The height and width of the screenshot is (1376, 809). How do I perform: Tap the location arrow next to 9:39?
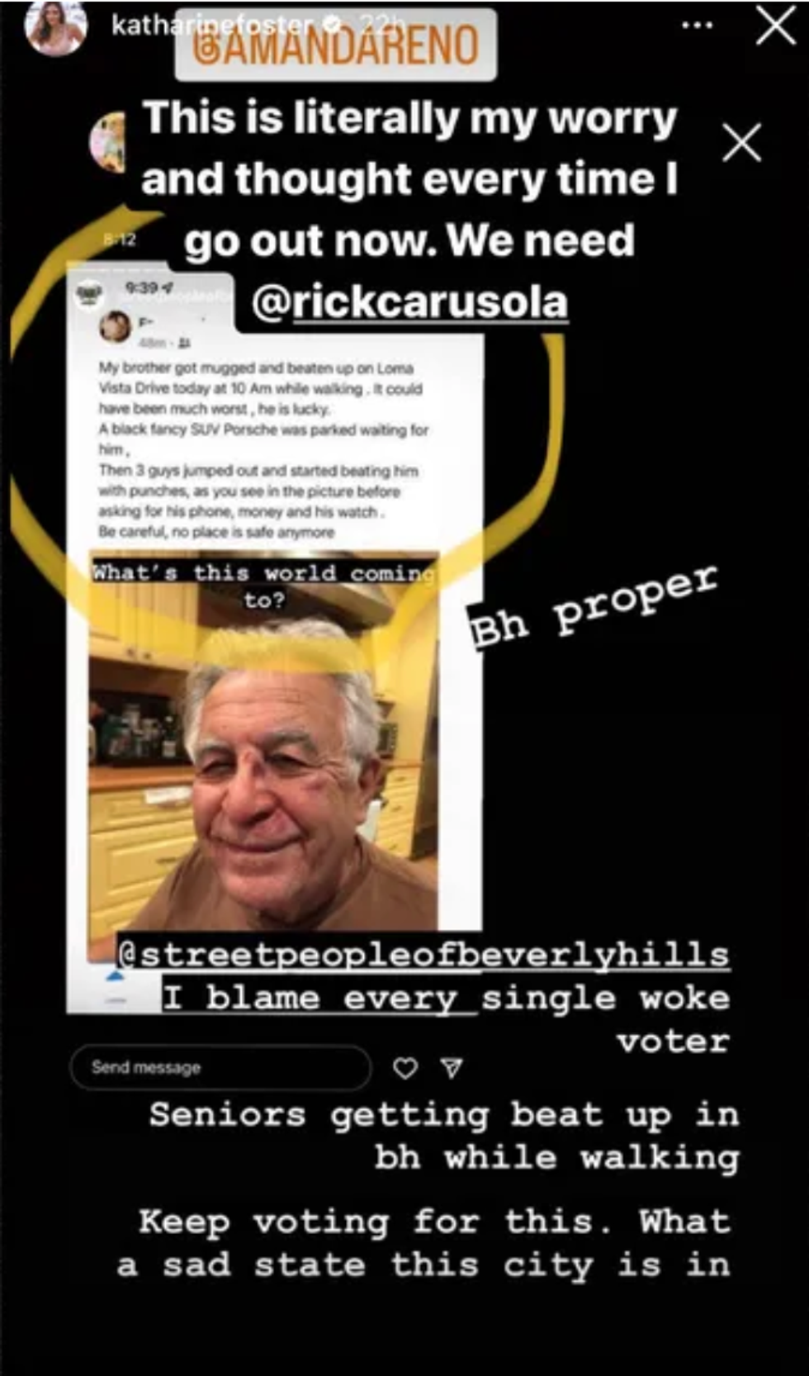point(168,288)
